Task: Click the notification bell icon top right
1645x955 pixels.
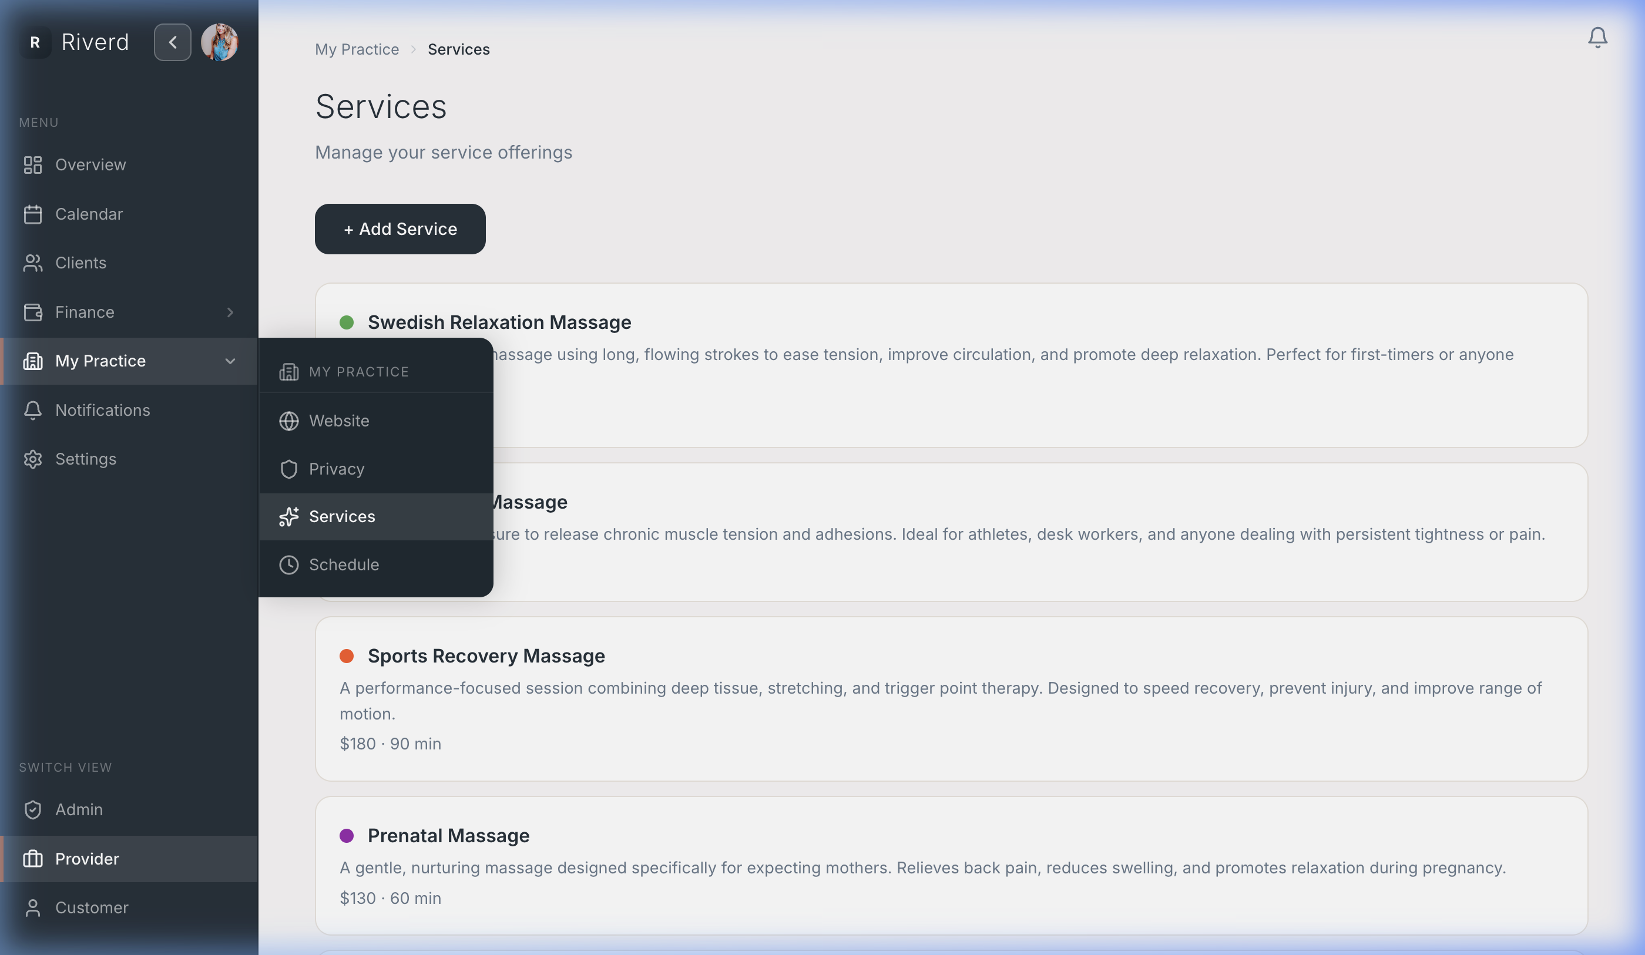Action: (1597, 38)
